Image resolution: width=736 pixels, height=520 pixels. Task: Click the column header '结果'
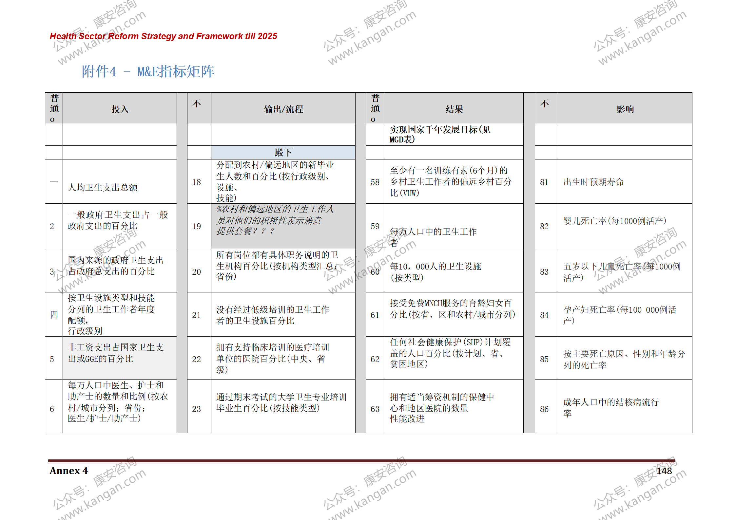[x=454, y=109]
